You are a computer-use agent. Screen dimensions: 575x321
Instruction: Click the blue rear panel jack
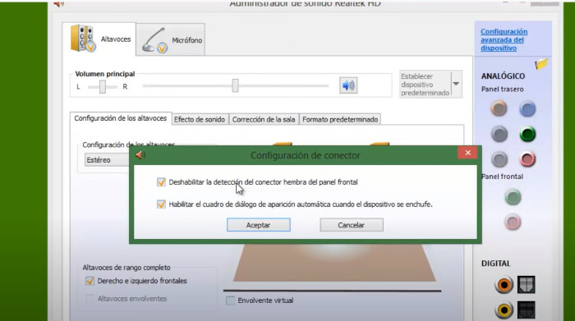tap(527, 109)
